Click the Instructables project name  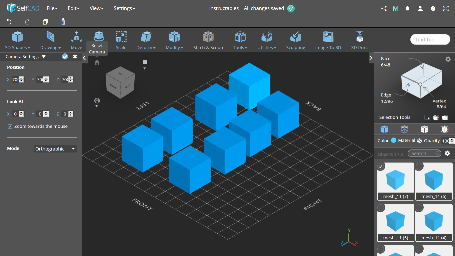pos(224,8)
